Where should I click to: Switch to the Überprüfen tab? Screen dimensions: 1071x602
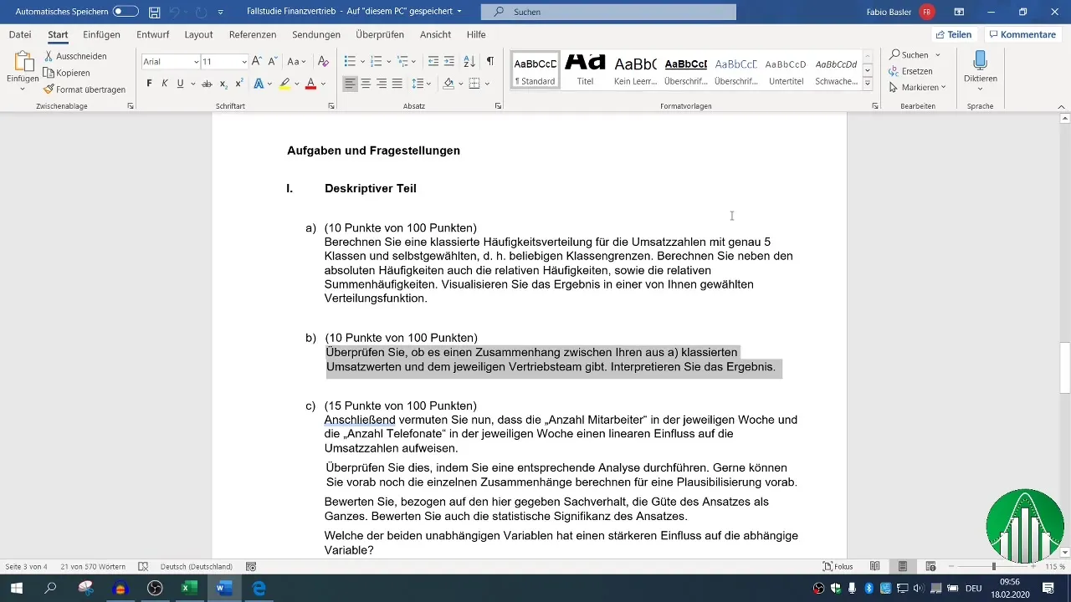pyautogui.click(x=380, y=34)
